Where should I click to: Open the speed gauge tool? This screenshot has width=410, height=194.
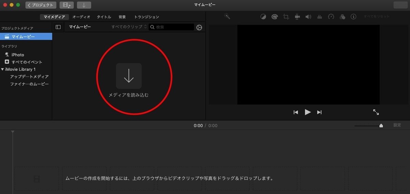coord(331,17)
